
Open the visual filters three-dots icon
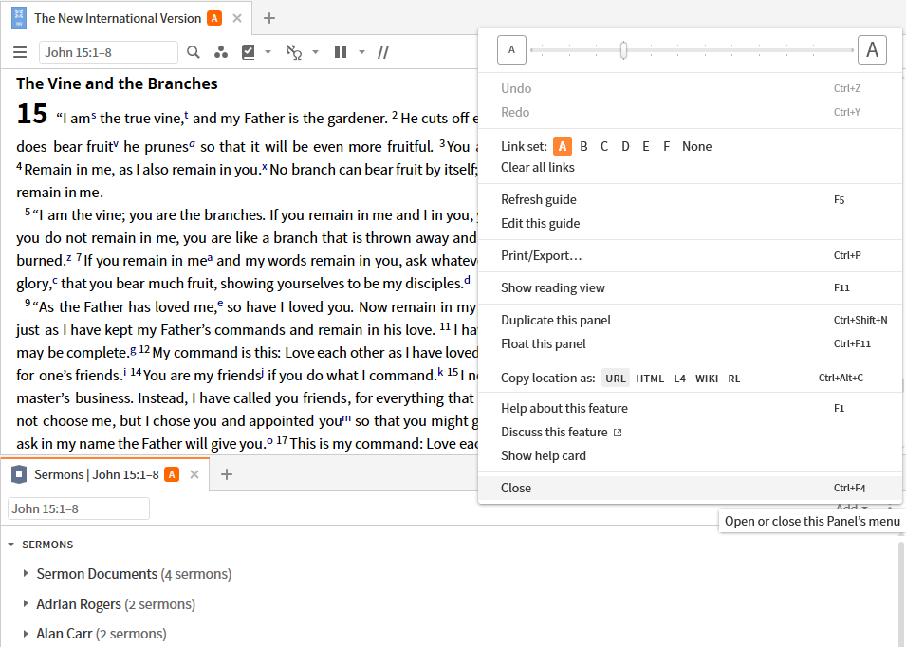tap(221, 52)
